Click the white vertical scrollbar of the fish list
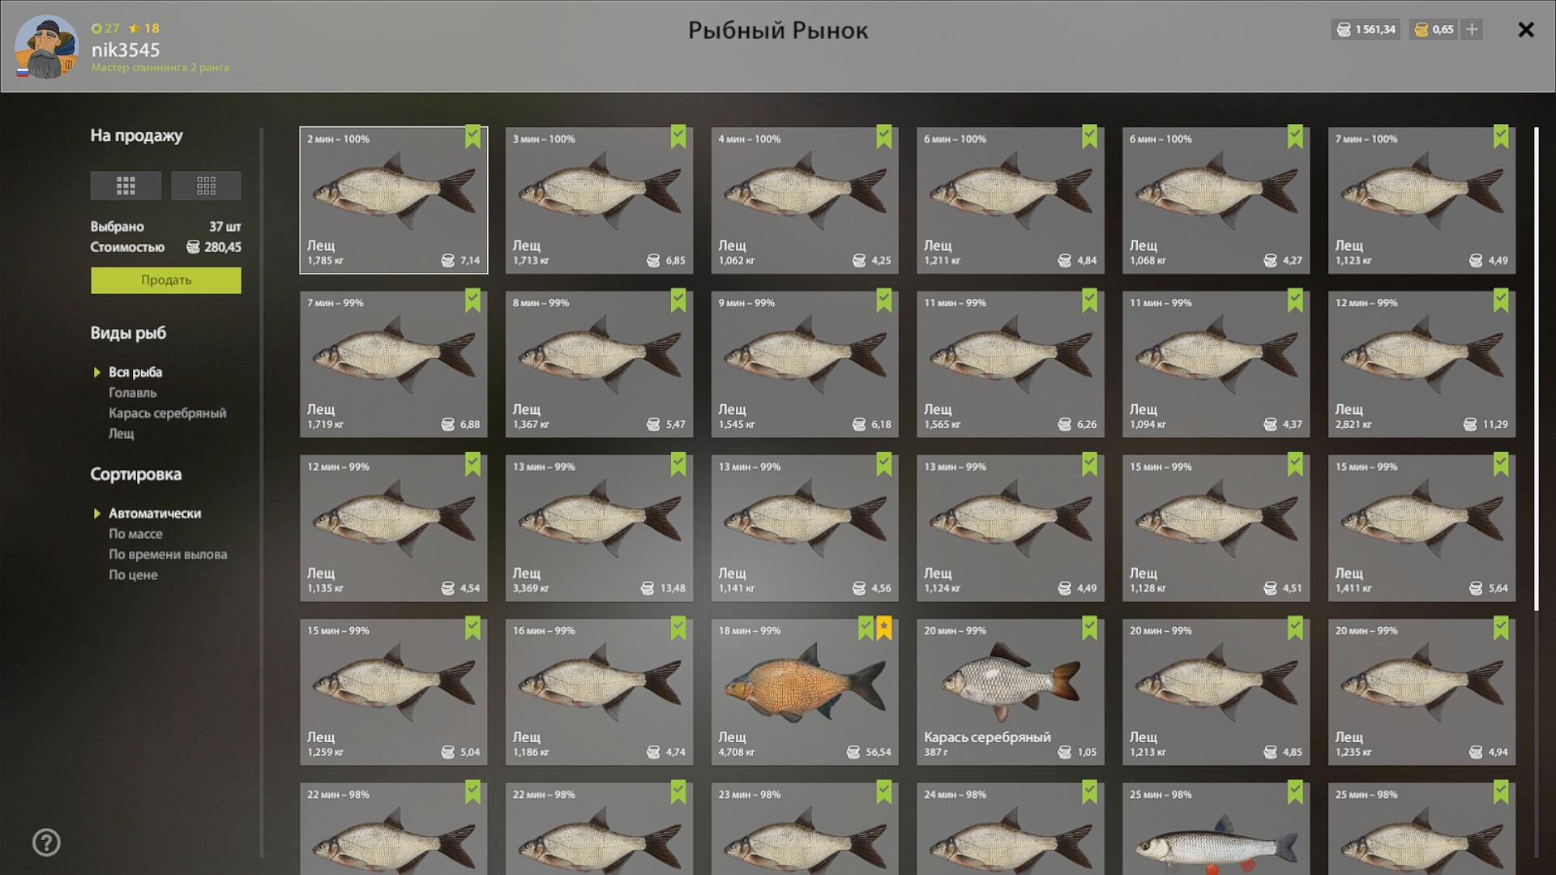 1536,369
